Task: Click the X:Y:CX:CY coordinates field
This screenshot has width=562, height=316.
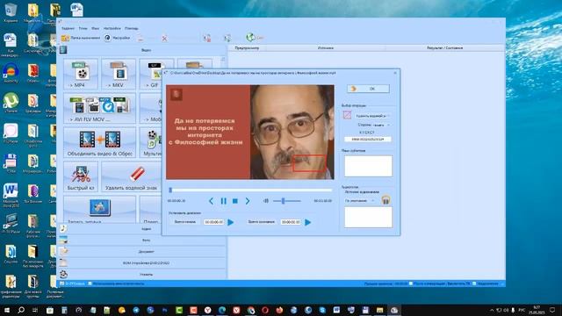Action: [368, 139]
